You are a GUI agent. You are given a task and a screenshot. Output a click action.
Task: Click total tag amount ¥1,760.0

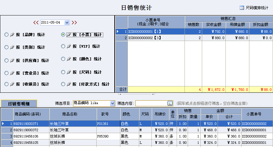pos(237,90)
